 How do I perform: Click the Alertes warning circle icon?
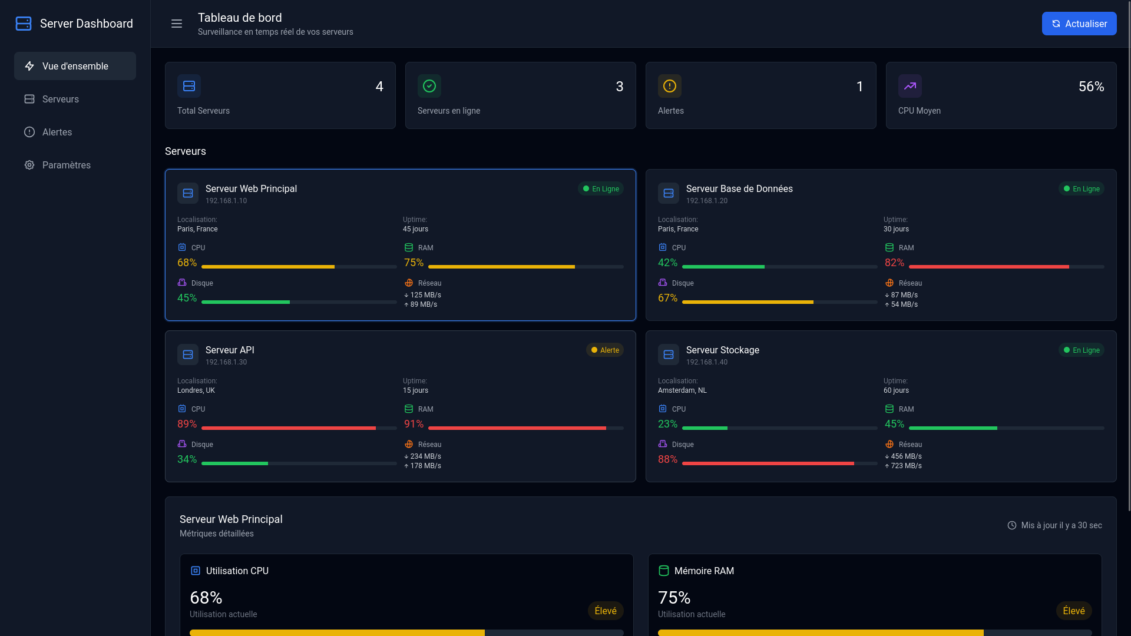[670, 86]
